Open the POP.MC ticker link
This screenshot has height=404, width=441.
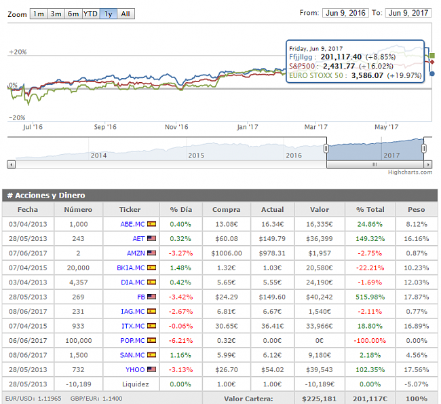(x=132, y=341)
